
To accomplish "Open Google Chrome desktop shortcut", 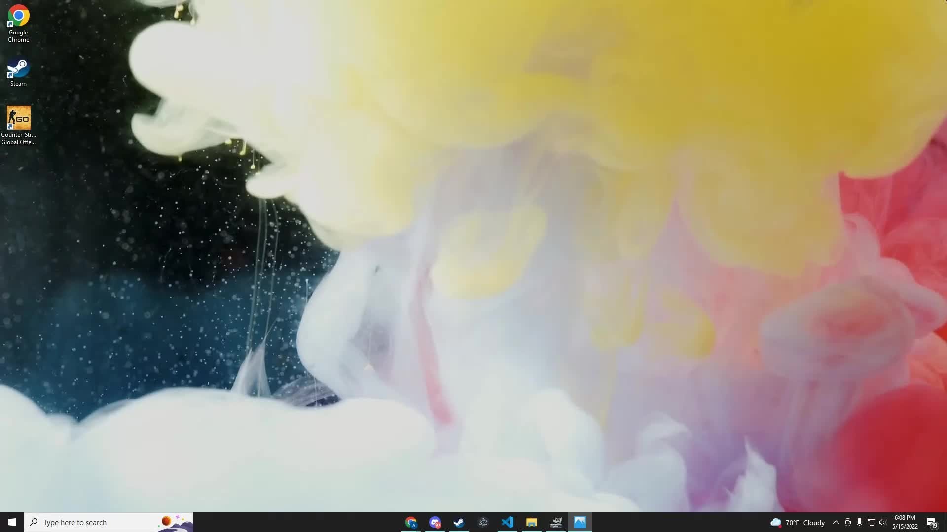I will (x=18, y=23).
